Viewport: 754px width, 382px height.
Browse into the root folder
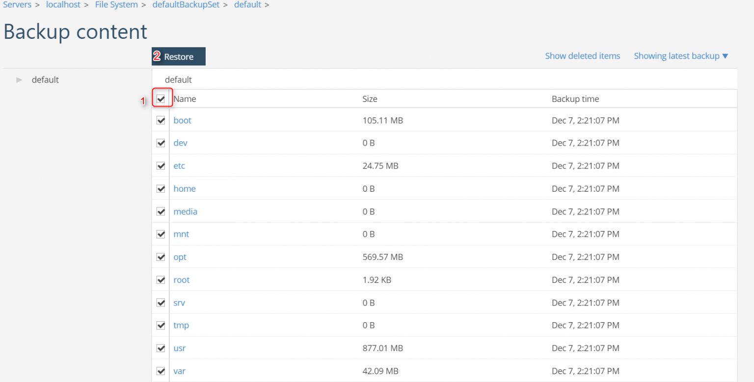click(182, 280)
